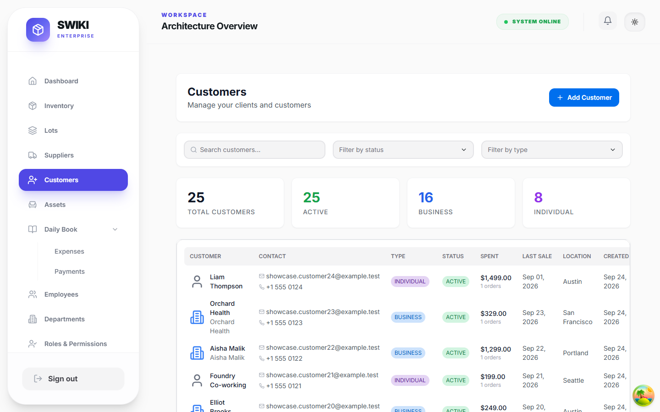Toggle the light theme sun icon
The height and width of the screenshot is (412, 660).
click(x=635, y=22)
